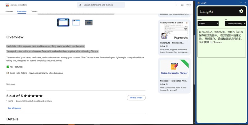Click the LangAi header title
Image resolution: width=248 pixels, height=125 pixels.
tap(206, 11)
